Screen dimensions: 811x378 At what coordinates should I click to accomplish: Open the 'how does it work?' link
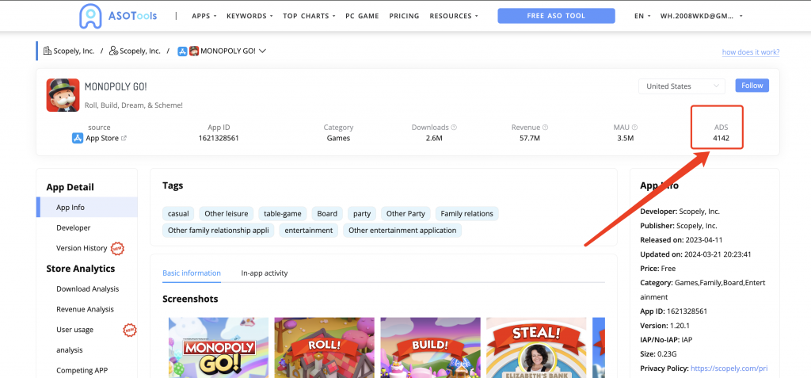click(x=750, y=52)
